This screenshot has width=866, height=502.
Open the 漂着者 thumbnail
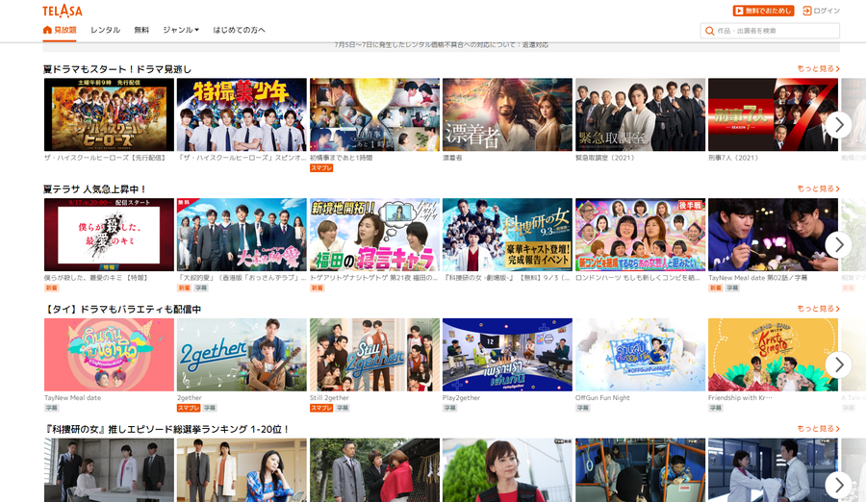507,114
